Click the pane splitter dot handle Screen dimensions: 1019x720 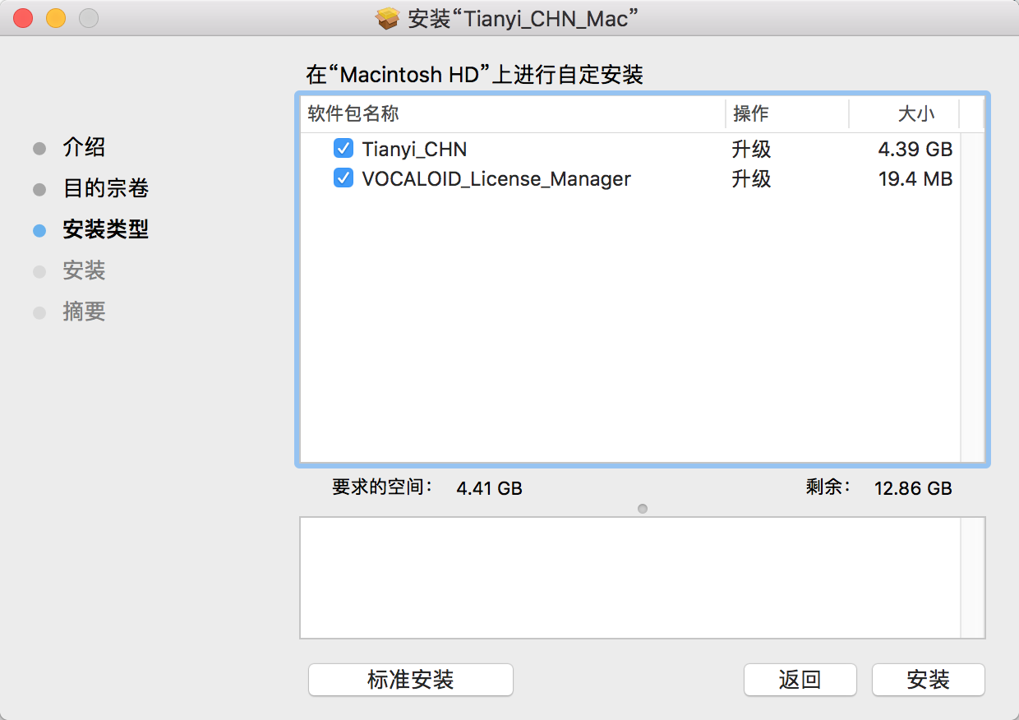pyautogui.click(x=643, y=509)
